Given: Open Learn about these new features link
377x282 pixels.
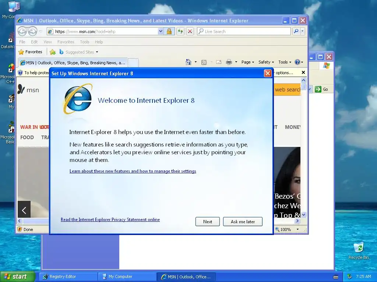Looking at the screenshot, I should tap(133, 171).
